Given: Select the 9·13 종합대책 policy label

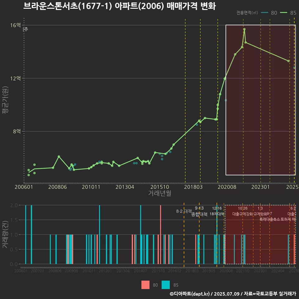Looking at the screenshot, I should (199, 211).
